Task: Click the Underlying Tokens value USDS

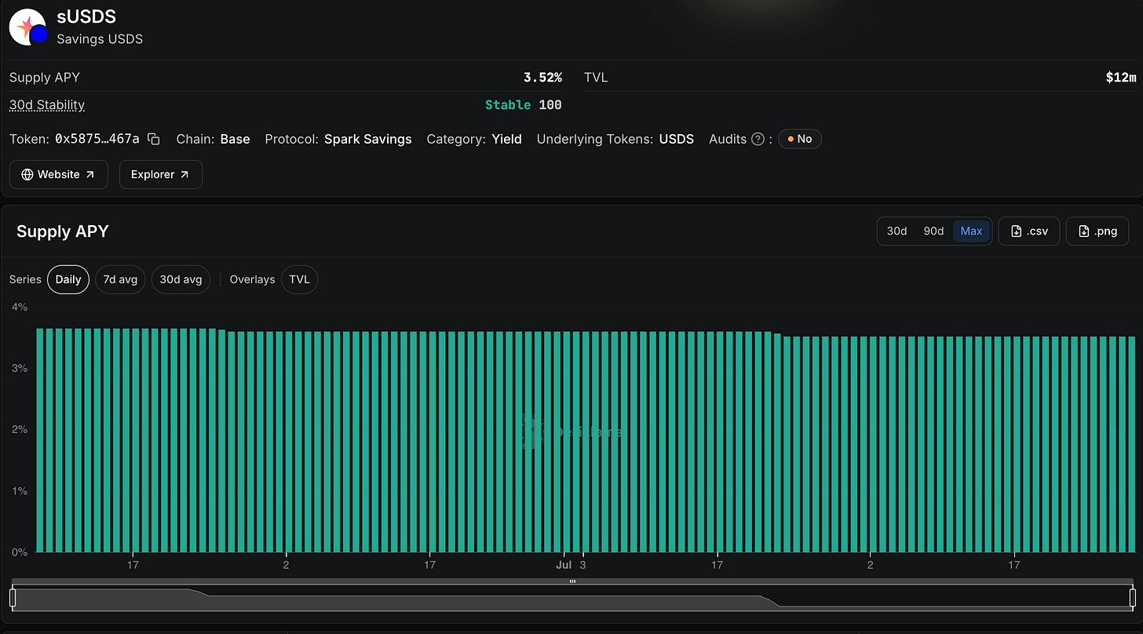Action: click(x=676, y=139)
